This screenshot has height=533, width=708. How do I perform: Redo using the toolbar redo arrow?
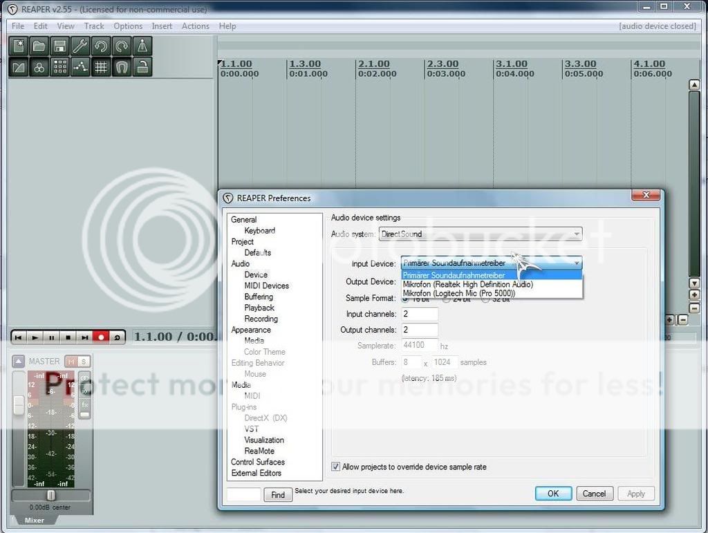click(122, 46)
